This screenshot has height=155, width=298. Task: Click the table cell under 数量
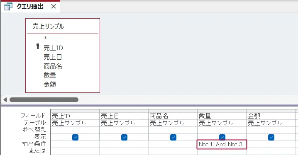(222, 123)
